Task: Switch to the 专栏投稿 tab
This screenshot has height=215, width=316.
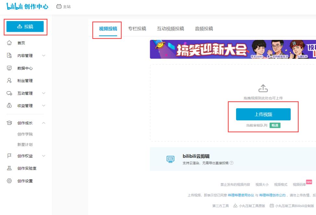Action: (137, 29)
